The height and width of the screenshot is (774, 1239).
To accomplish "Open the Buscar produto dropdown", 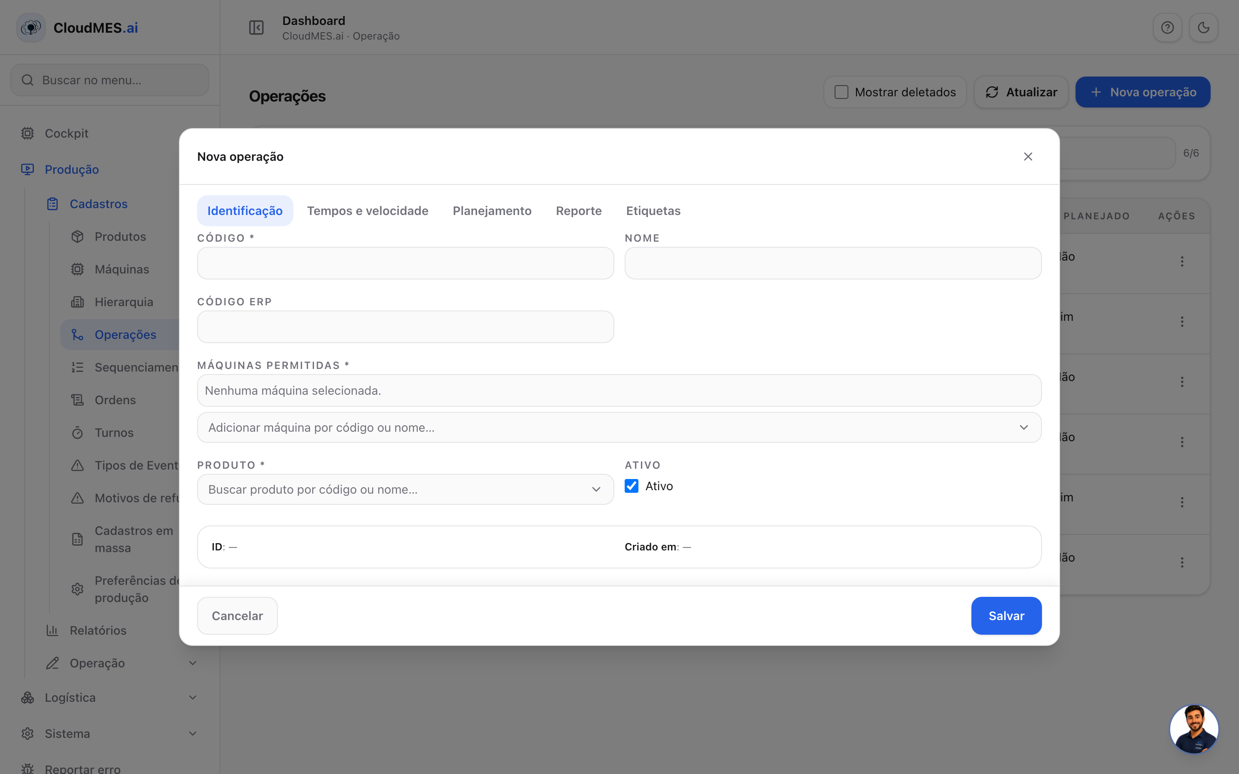I will pos(406,489).
